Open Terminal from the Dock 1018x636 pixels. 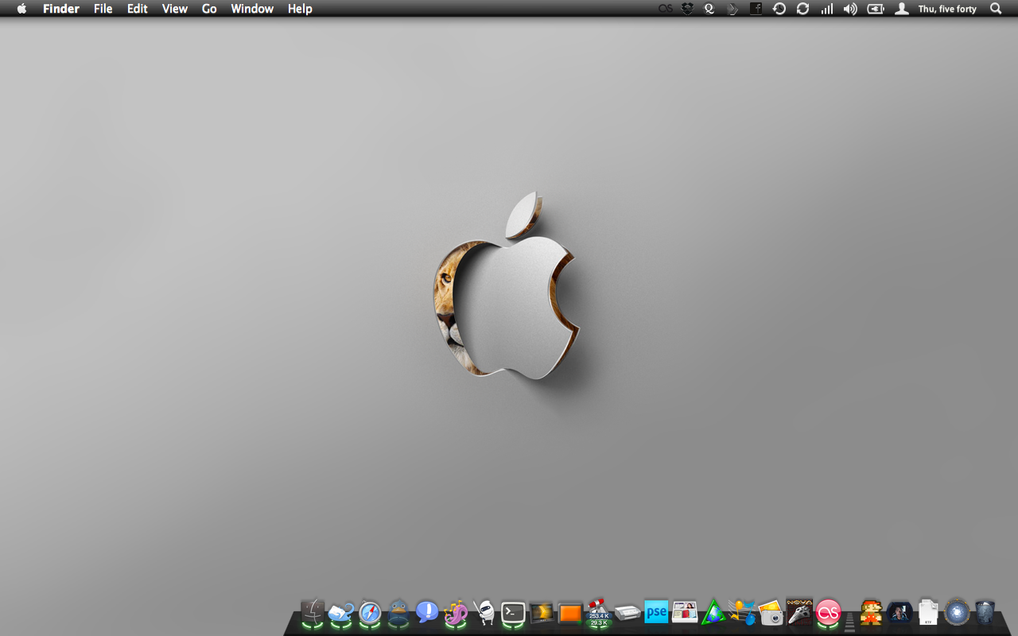pos(513,612)
